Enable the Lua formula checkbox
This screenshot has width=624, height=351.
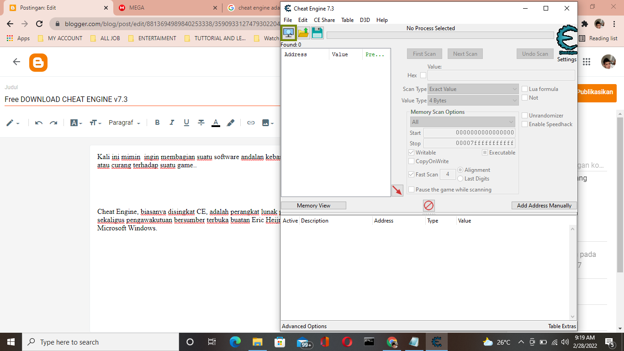click(525, 89)
